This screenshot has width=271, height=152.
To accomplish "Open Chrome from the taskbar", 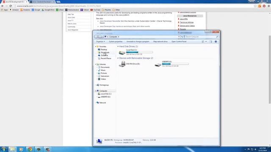I will tap(30, 149).
